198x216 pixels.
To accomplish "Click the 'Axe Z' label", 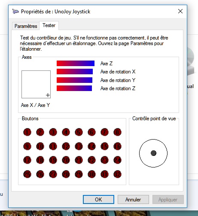I will point(107,63).
